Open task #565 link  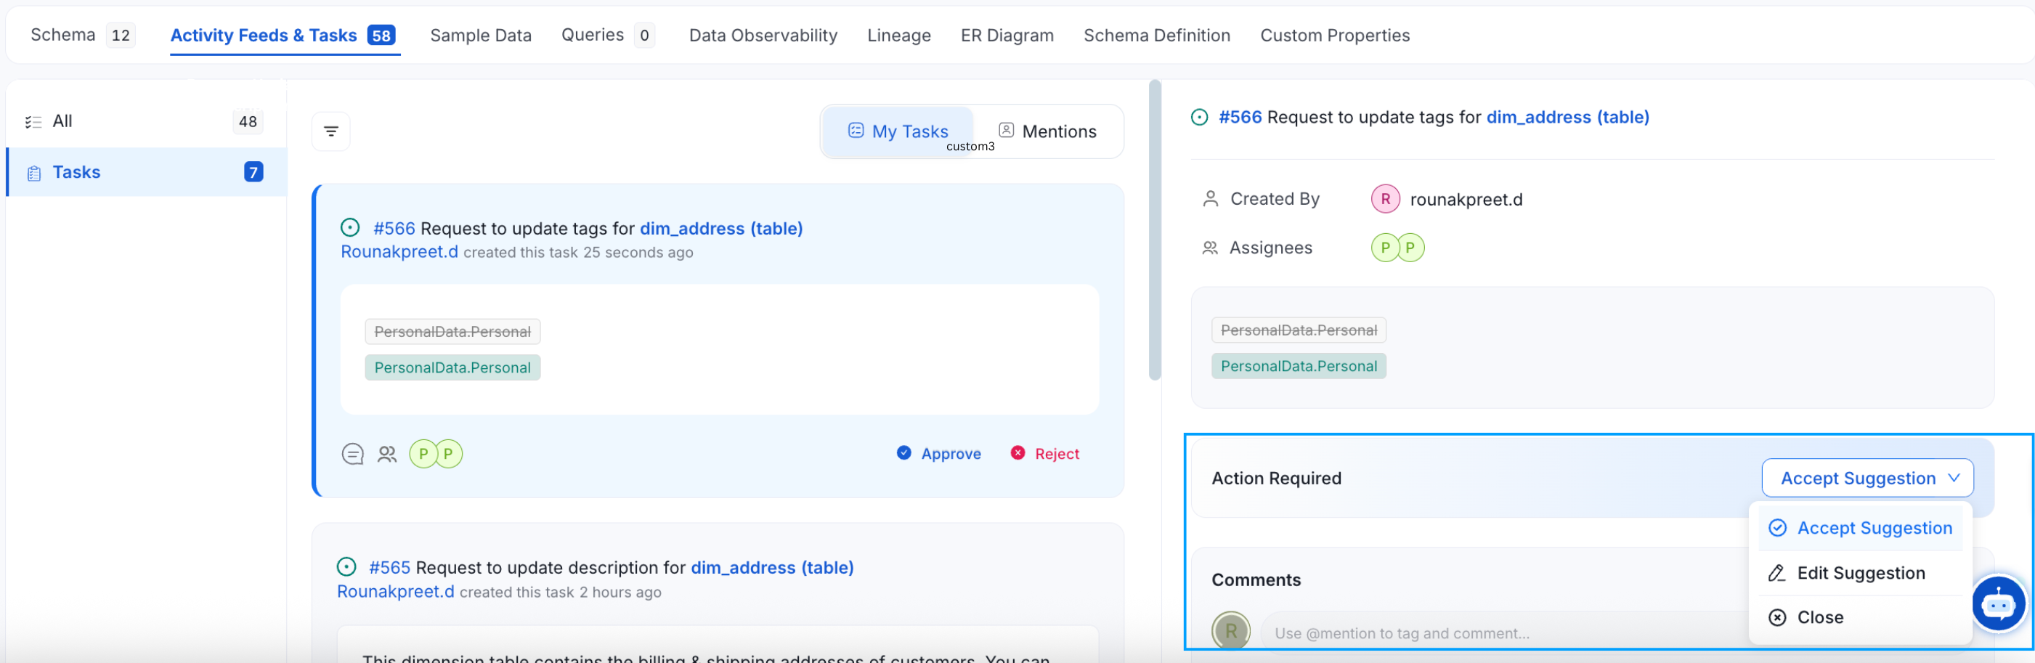pyautogui.click(x=389, y=567)
